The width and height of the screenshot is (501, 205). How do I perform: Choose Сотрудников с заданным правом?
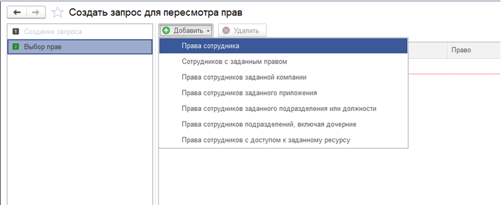click(283, 61)
